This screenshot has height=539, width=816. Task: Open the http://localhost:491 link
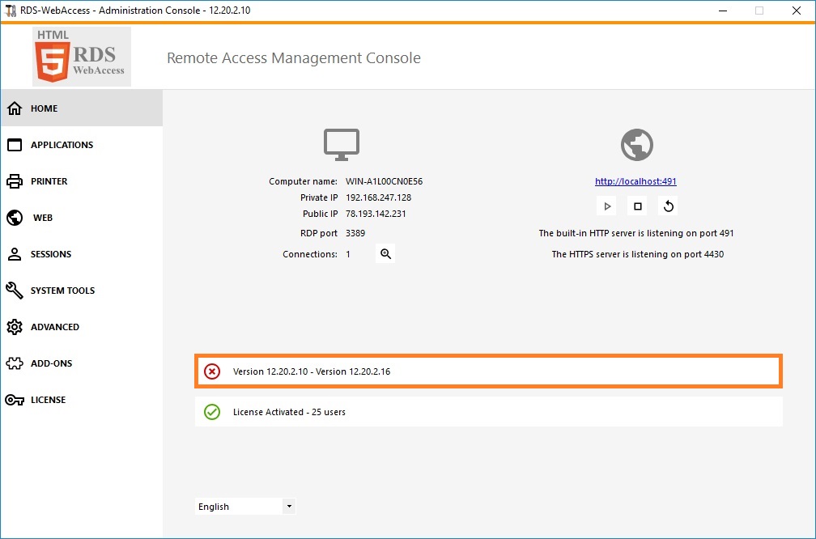[x=635, y=181]
